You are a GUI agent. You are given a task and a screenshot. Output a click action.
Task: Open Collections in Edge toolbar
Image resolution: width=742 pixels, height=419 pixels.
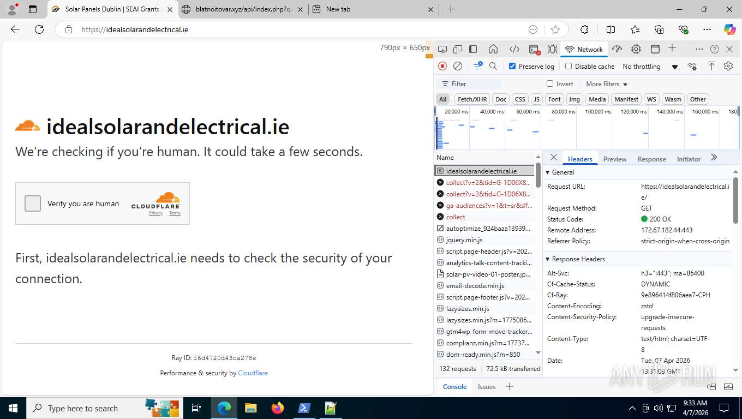point(659,29)
